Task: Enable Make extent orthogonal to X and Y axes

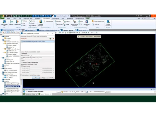Action: click(x=22, y=58)
